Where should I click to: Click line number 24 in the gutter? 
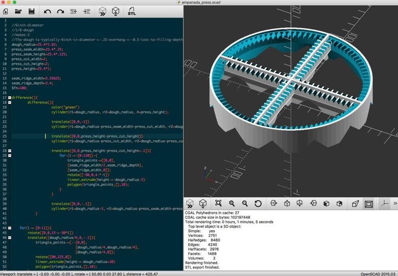click(4, 131)
